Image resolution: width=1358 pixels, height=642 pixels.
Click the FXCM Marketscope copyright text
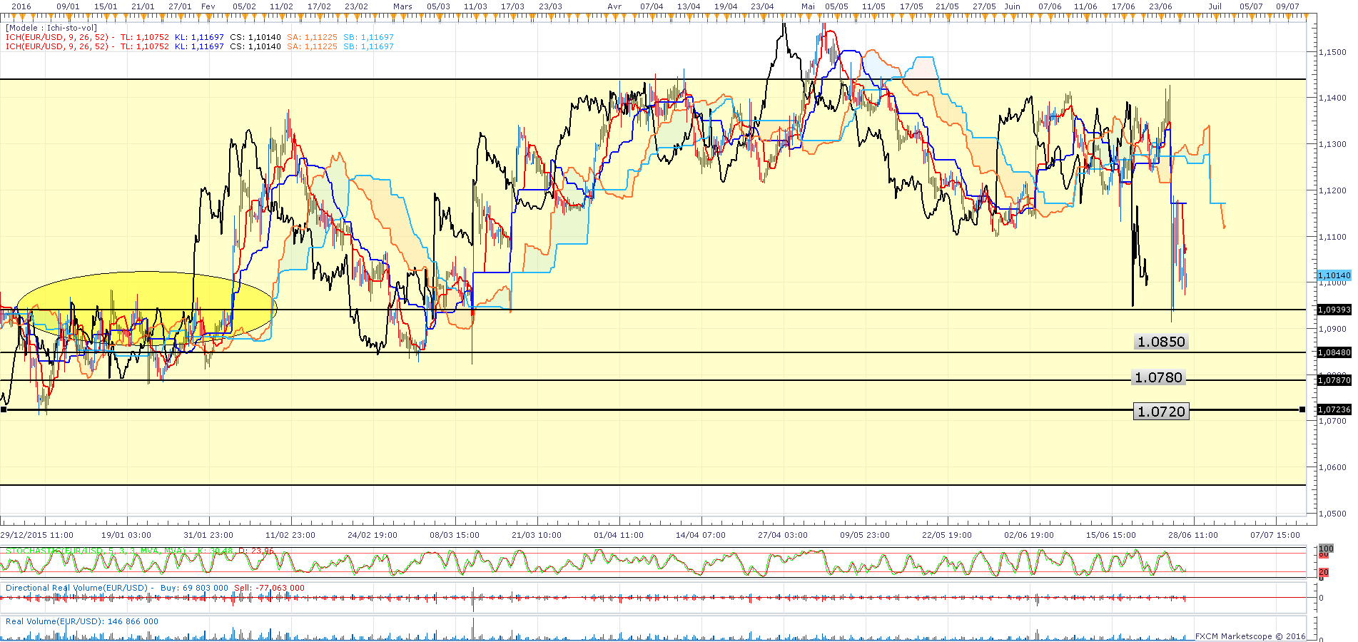click(1250, 636)
